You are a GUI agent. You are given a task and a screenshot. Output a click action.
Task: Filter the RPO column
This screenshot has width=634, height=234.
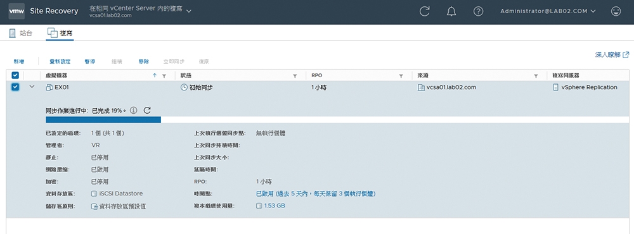coord(401,76)
